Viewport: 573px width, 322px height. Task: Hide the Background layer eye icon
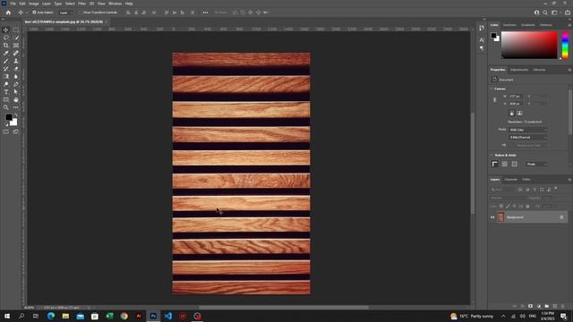492,217
